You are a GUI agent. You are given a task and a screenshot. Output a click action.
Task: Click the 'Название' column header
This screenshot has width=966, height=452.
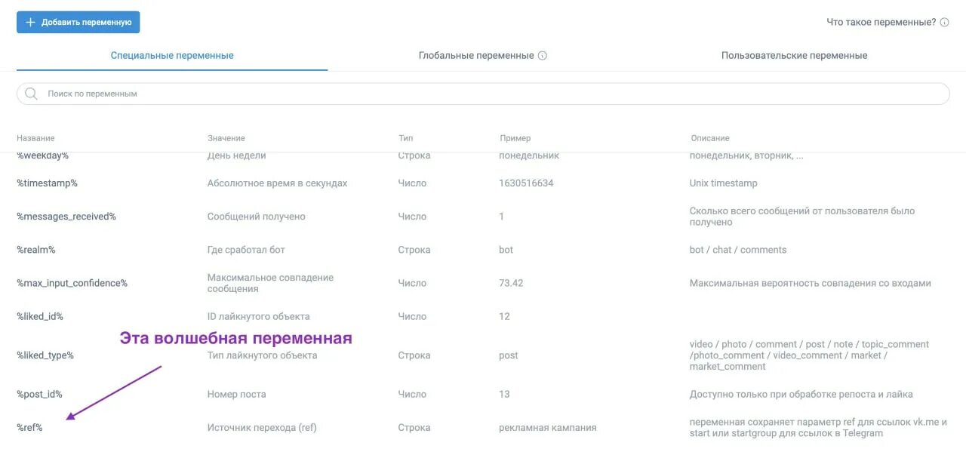point(35,137)
